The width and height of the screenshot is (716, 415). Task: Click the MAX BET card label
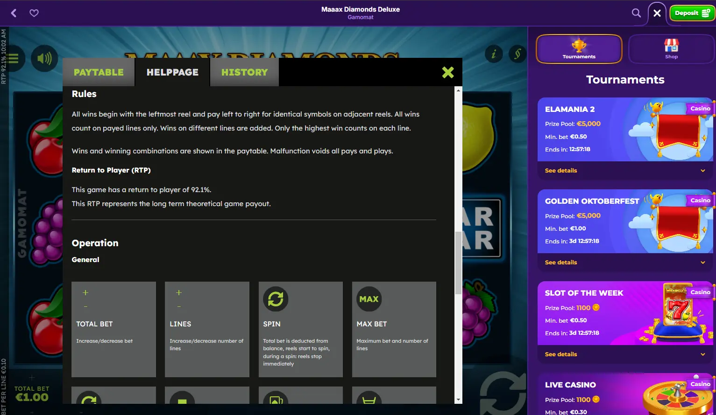coord(372,324)
